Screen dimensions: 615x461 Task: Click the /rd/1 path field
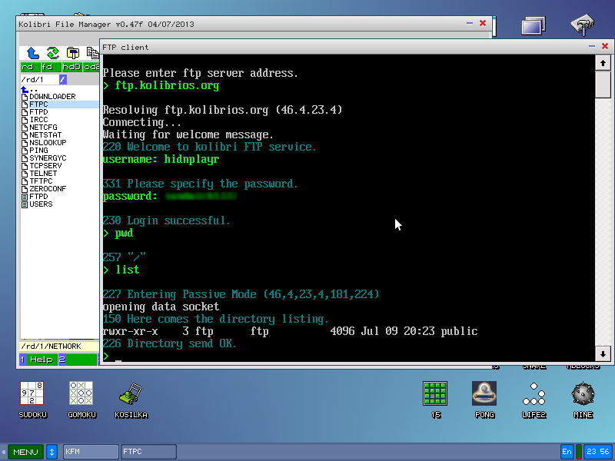tap(39, 80)
